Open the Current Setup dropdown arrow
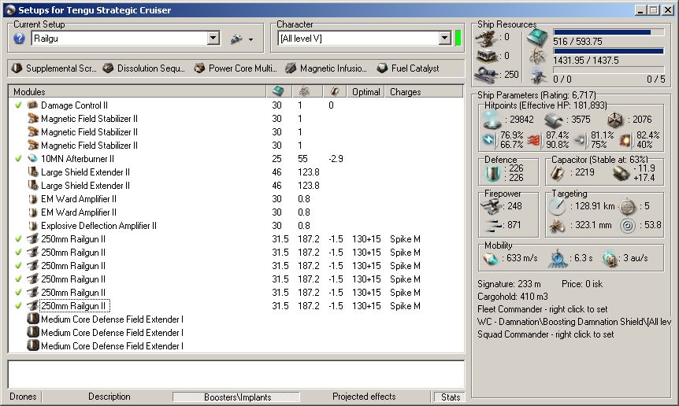 pyautogui.click(x=213, y=39)
